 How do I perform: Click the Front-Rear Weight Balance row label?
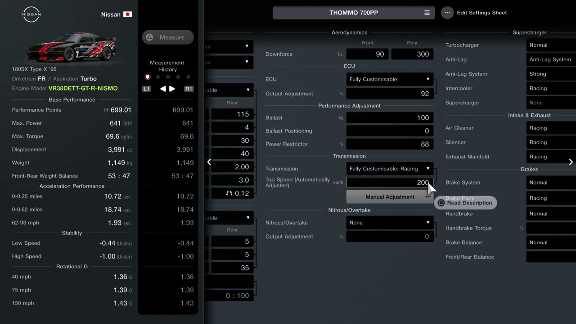45,176
